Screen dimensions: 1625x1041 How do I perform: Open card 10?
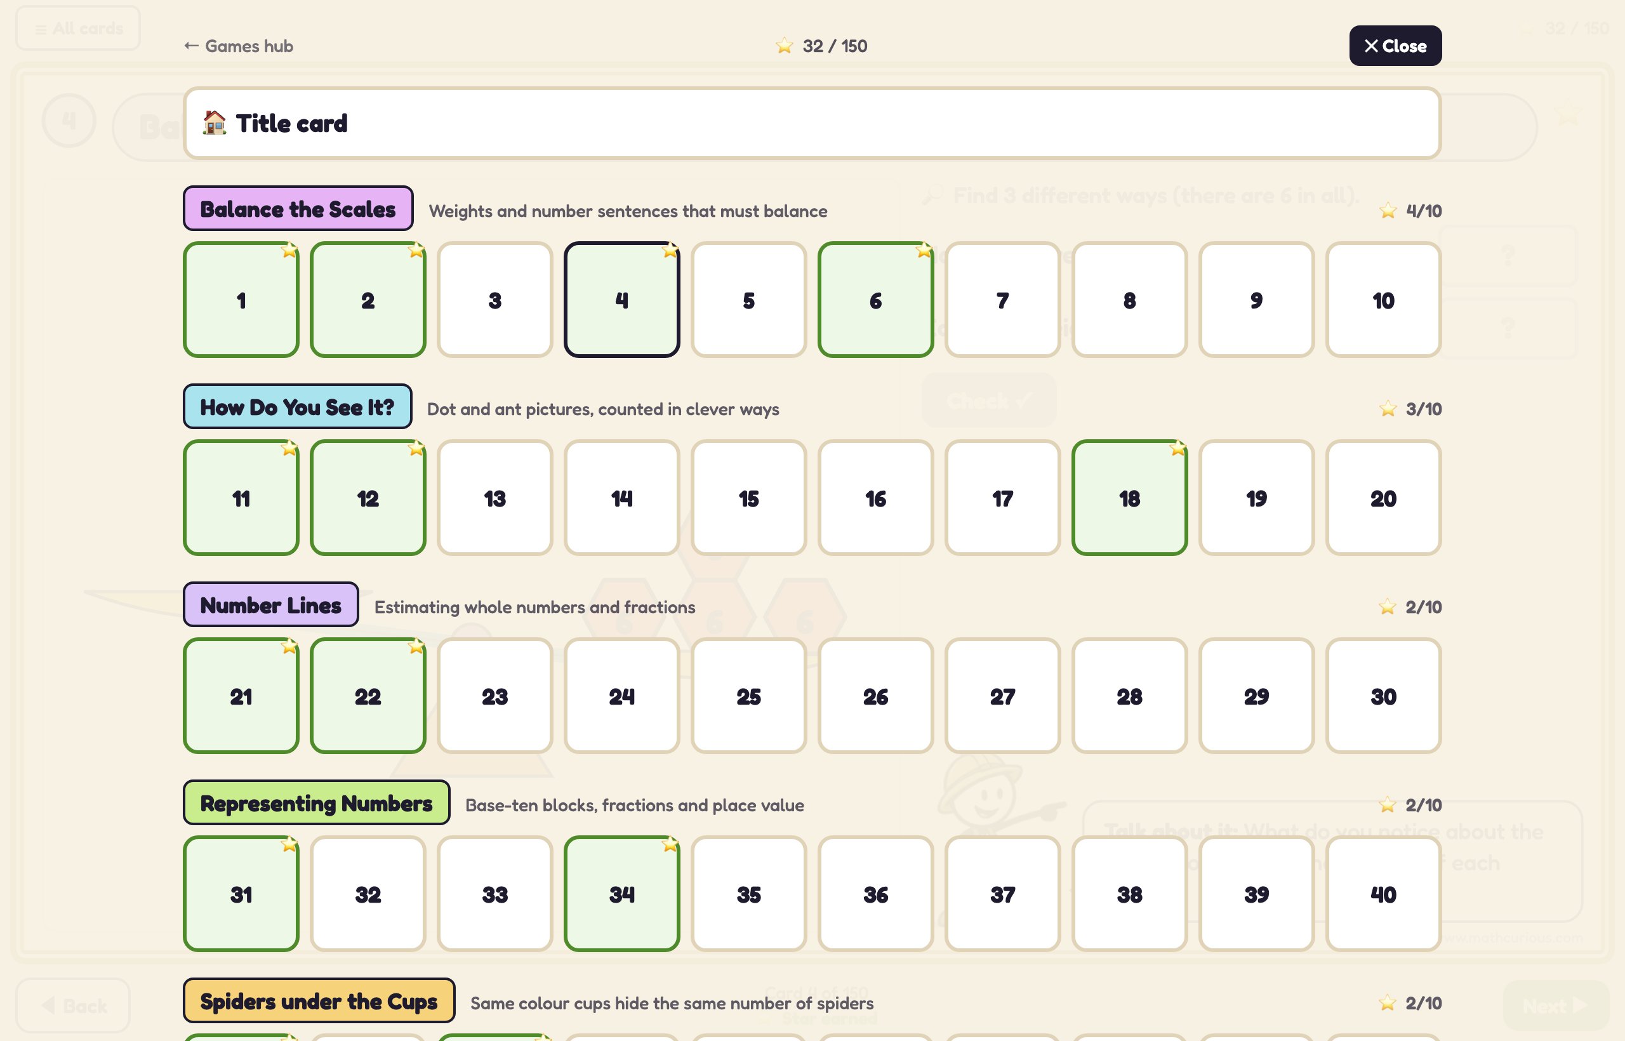click(1384, 300)
